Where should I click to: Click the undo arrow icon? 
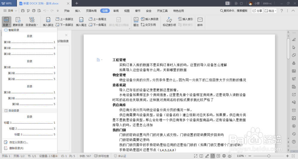click(x=45, y=11)
